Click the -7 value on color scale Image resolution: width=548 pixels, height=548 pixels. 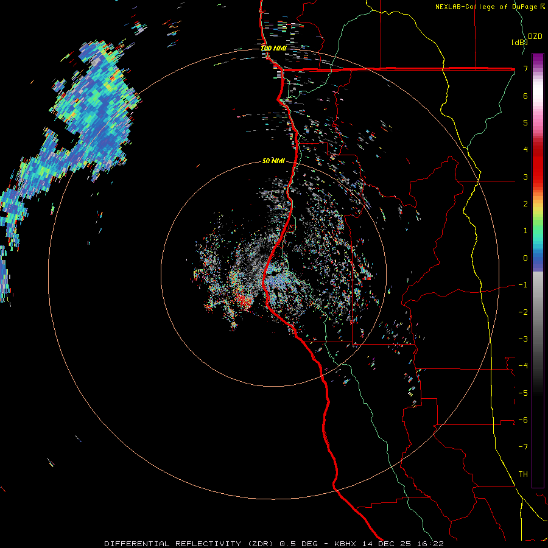523,447
